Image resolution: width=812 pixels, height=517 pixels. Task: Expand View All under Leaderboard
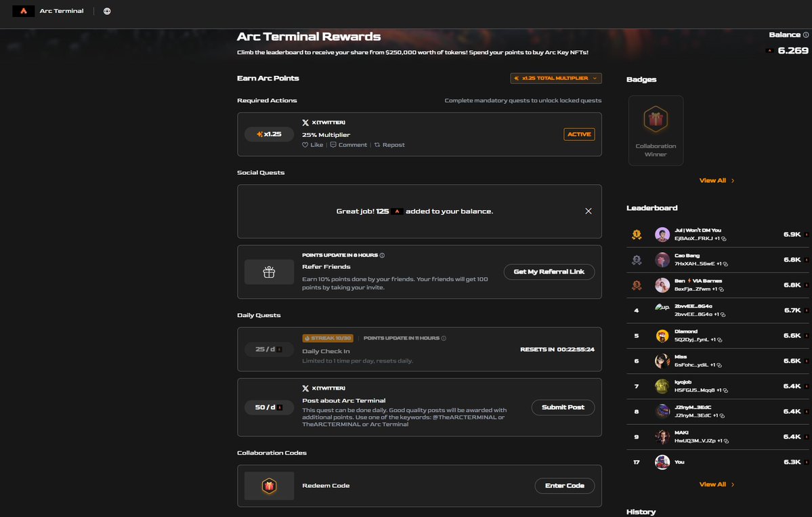tap(717, 484)
